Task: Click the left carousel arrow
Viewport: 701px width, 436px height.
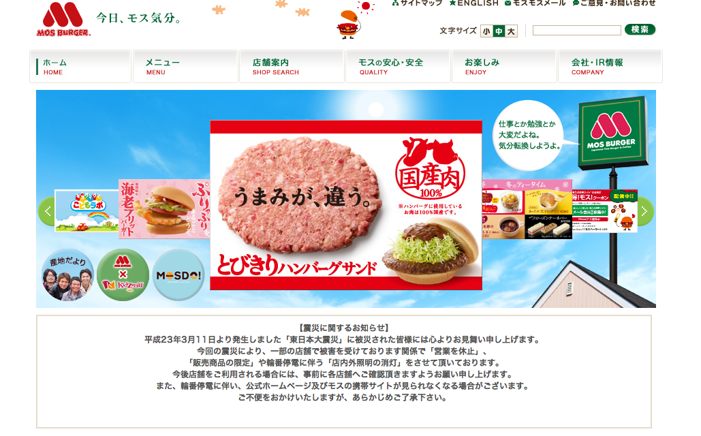Action: click(46, 211)
